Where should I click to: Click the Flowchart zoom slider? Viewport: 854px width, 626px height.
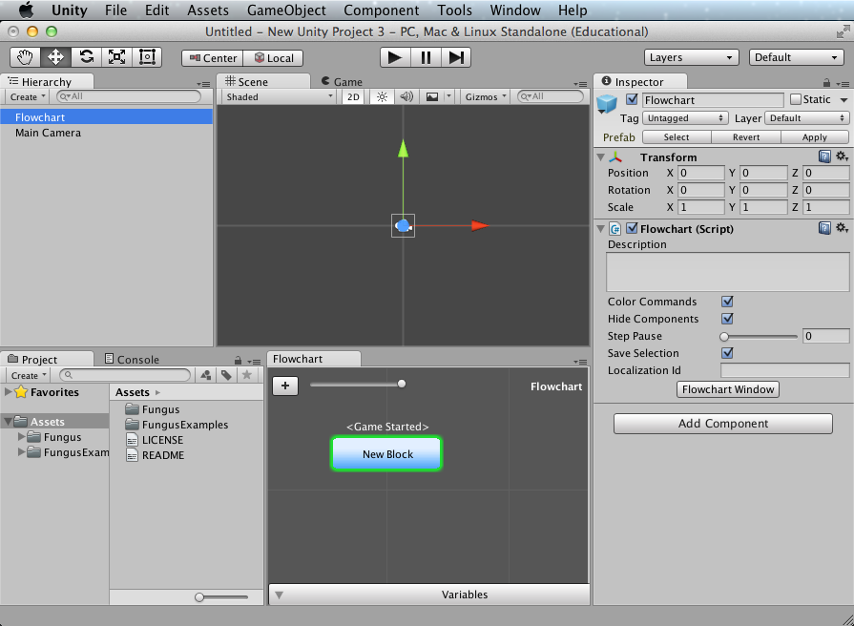[x=358, y=385]
